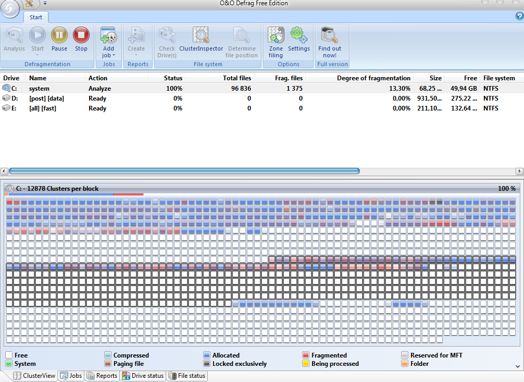
Task: Open the Reports bottom tab
Action: (x=102, y=376)
